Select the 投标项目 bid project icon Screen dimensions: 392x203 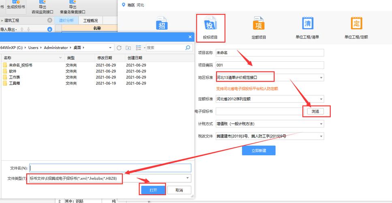[210, 28]
